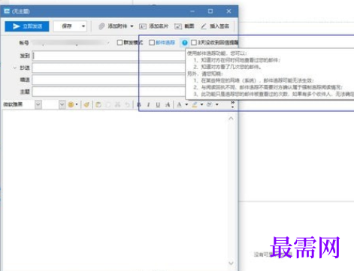Click the blue info icon beside 邮件追踪

click(x=185, y=43)
